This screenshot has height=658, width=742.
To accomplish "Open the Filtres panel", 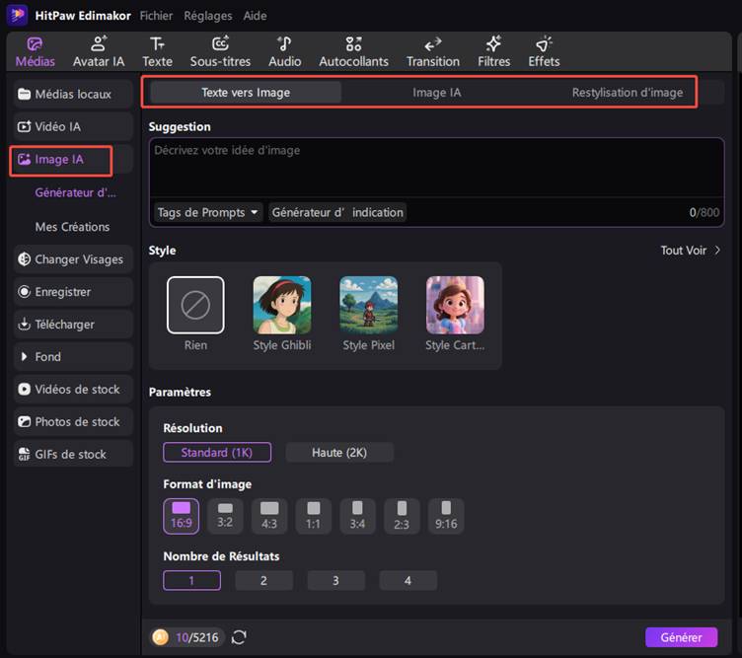I will (x=493, y=52).
